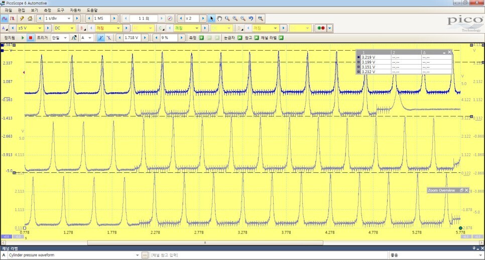The height and width of the screenshot is (260, 485).
Task: Switch to scope mode icon
Action: [x=5, y=19]
